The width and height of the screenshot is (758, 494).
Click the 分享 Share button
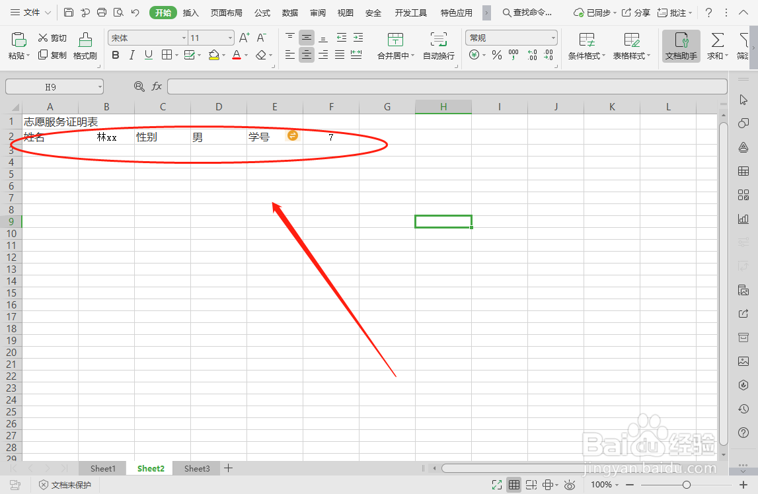click(x=636, y=13)
